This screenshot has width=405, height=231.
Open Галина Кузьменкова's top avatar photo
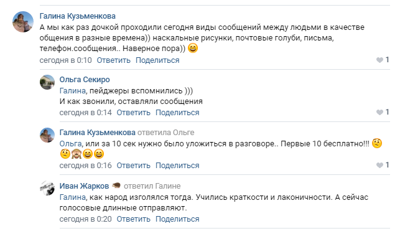(23, 22)
